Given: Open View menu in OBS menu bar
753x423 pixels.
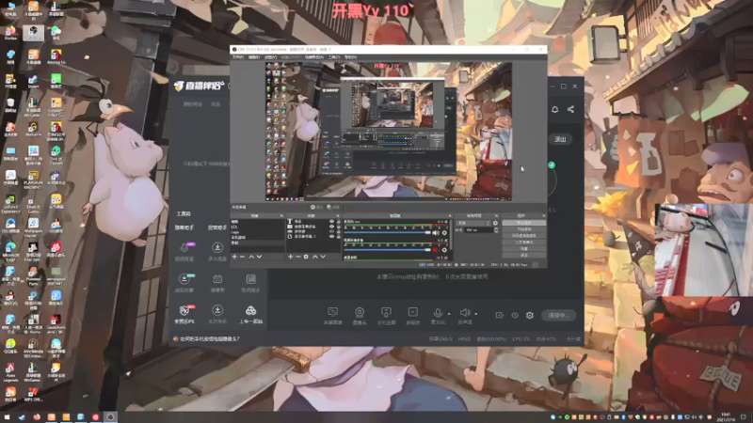Looking at the screenshot, I should click(270, 57).
